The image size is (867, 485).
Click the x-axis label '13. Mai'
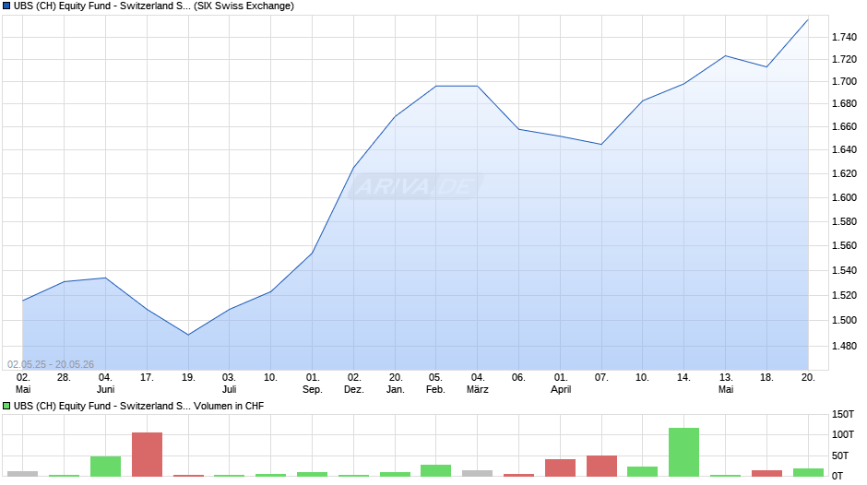point(726,384)
